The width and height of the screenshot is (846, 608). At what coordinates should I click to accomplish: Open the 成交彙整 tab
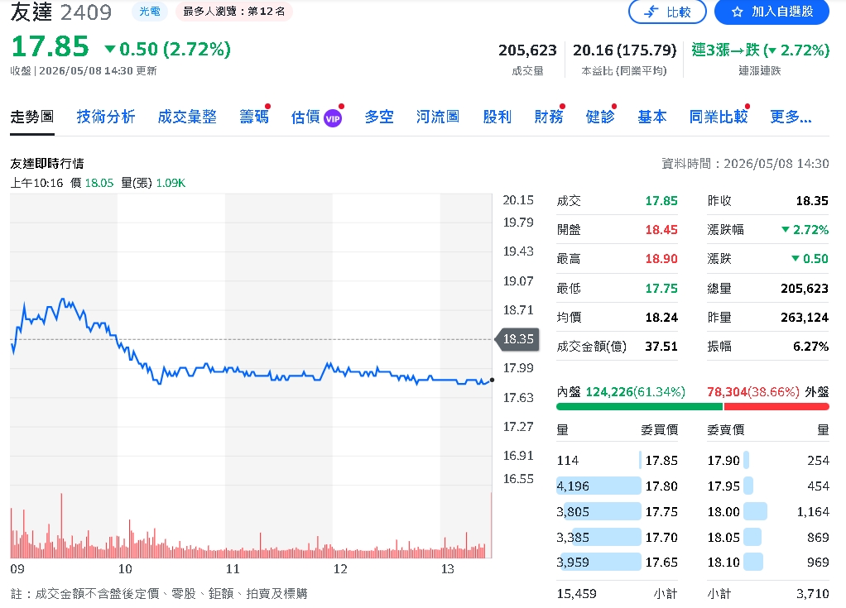pyautogui.click(x=187, y=117)
